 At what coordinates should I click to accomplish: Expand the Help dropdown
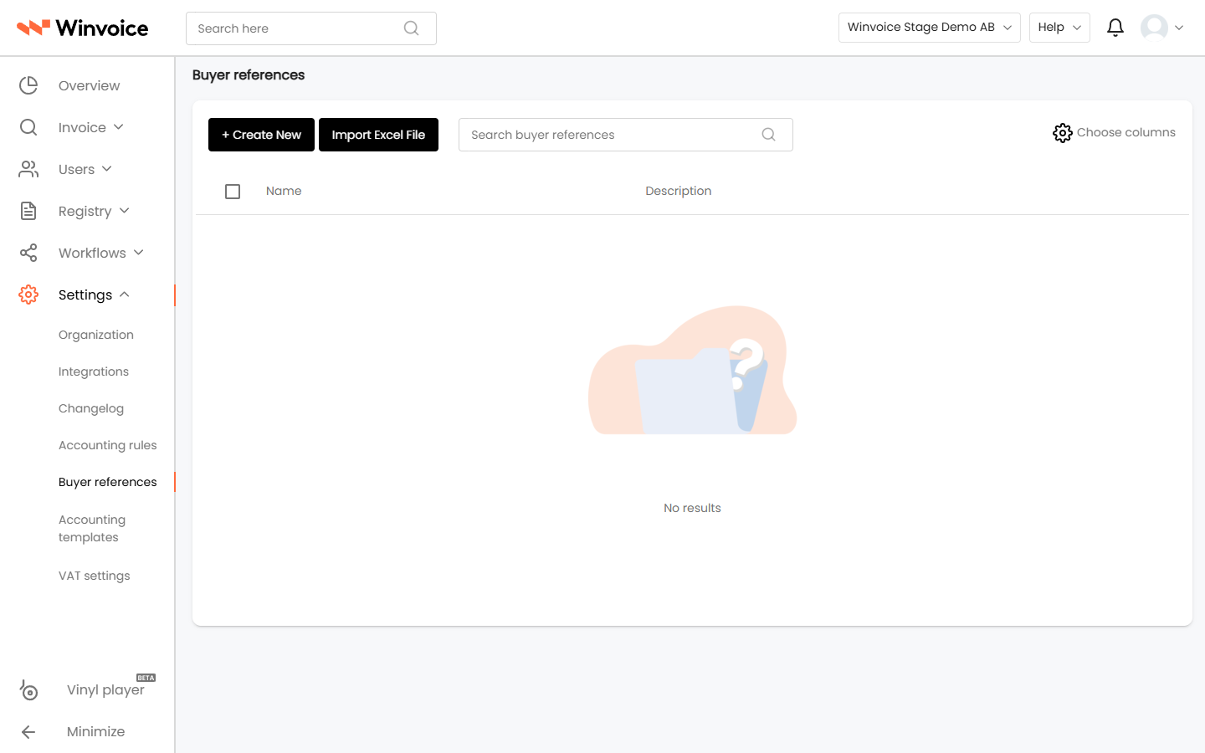click(1059, 28)
